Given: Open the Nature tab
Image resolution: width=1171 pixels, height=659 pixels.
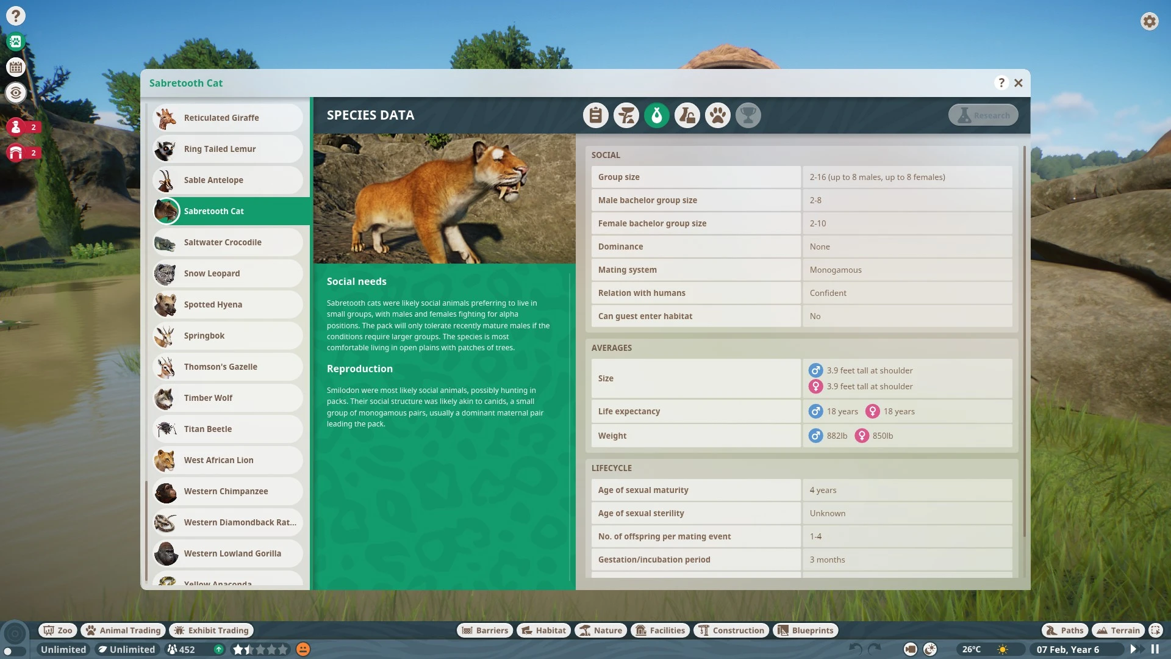Looking at the screenshot, I should point(601,630).
